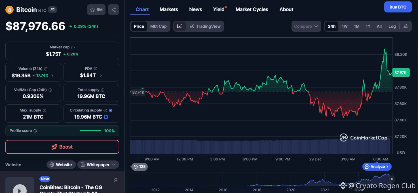This screenshot has width=418, height=193.
Task: Open chart settings sliders icon
Action: [x=406, y=26]
